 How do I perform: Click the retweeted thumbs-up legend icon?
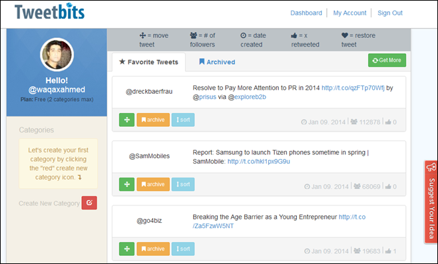click(x=294, y=35)
